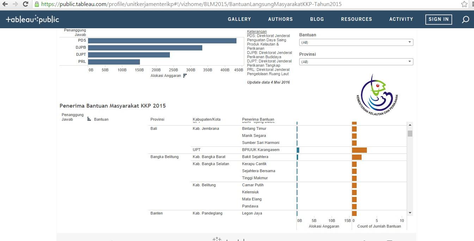Screen dimensions: 474x241
Task: Click the Tableau Public logo
Action: tap(32, 19)
